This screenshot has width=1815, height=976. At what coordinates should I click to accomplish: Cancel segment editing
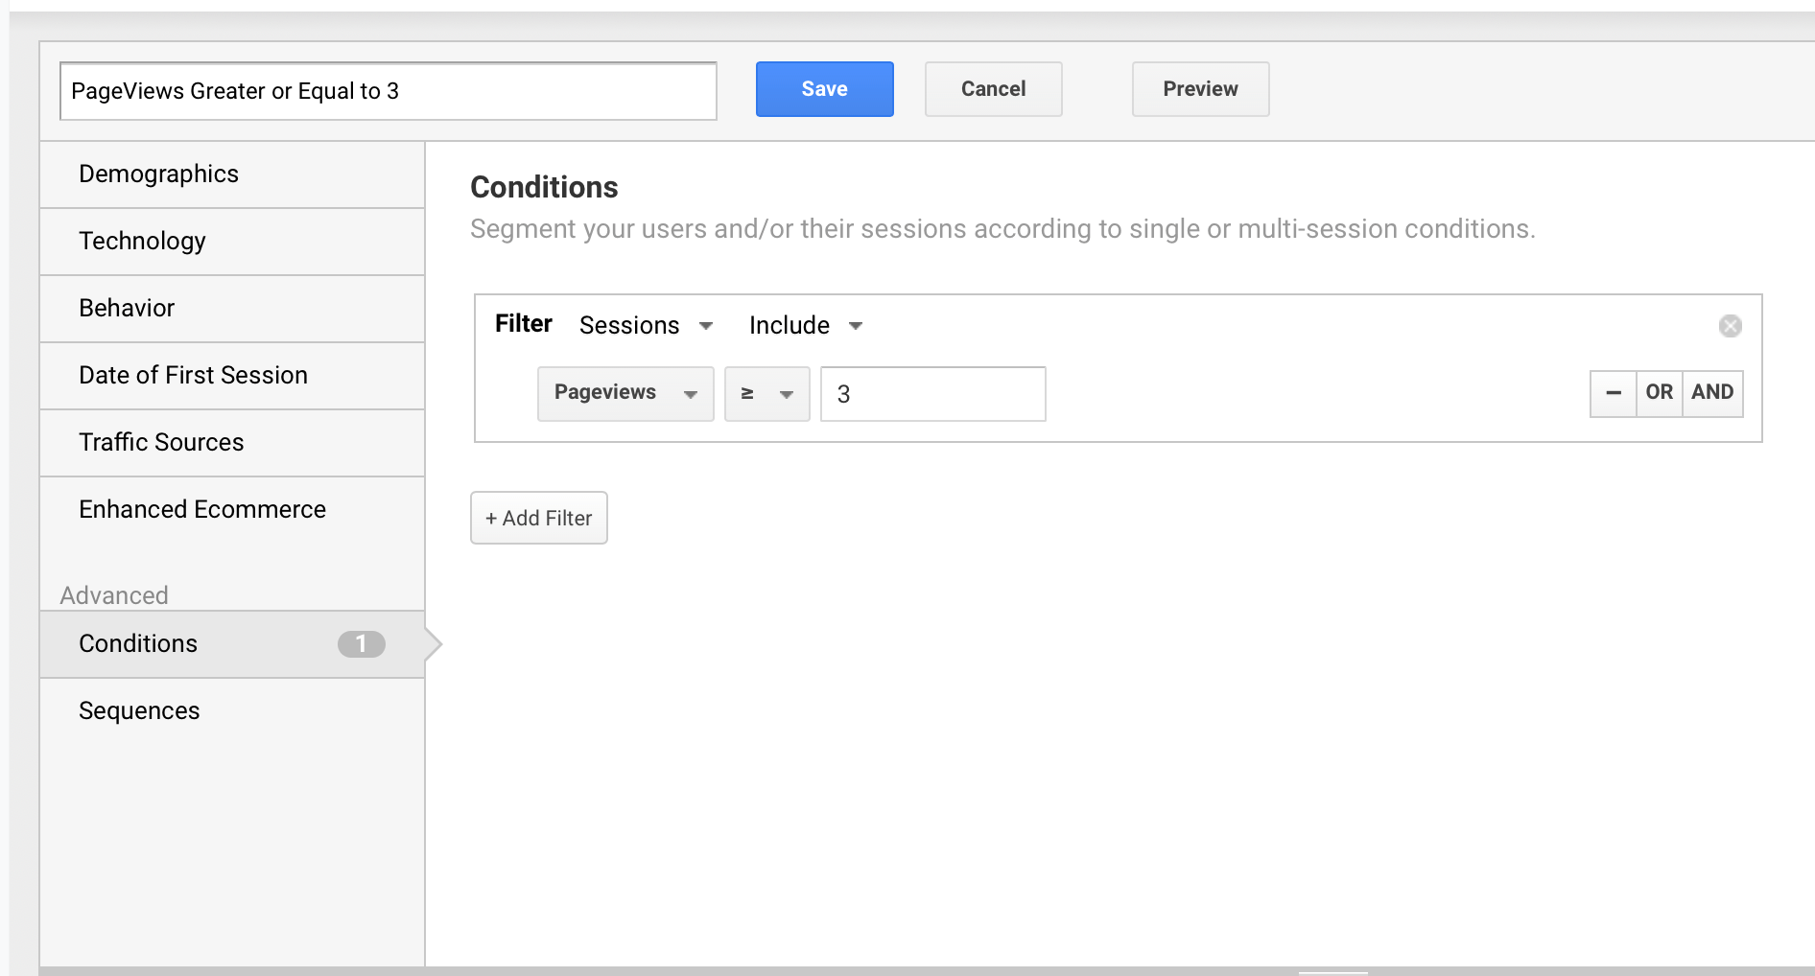click(993, 89)
